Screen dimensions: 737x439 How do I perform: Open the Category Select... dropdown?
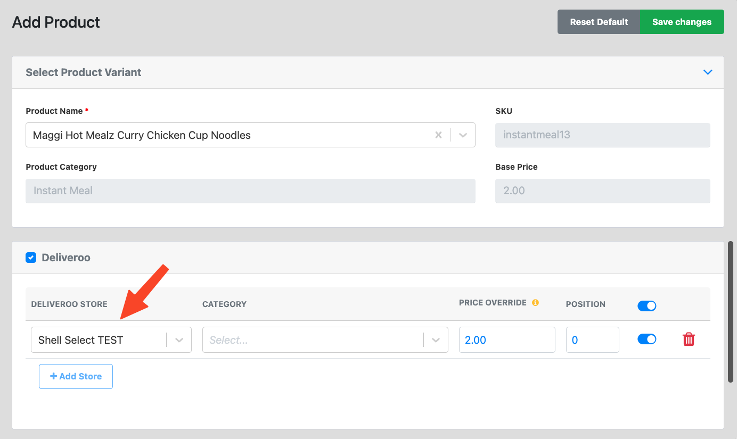(x=325, y=339)
